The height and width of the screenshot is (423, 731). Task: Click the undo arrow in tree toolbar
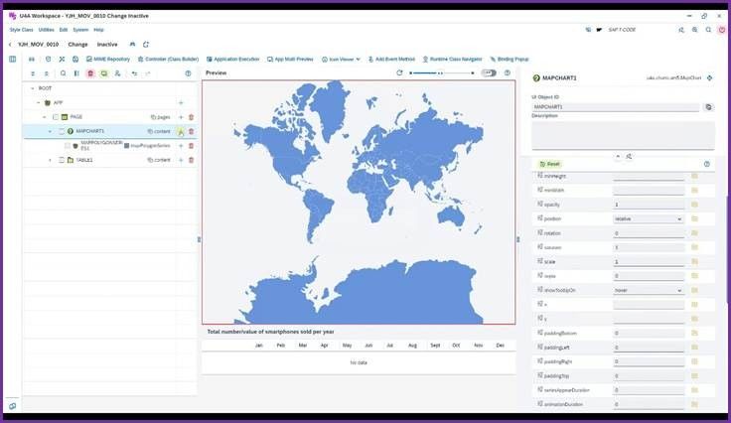[x=134, y=73]
